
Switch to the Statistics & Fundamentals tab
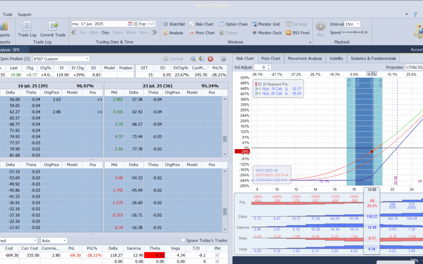click(373, 58)
